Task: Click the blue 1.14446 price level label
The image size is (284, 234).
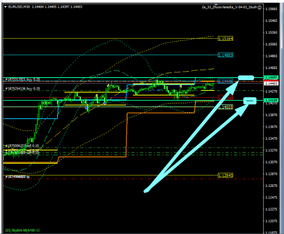Action: click(x=225, y=81)
